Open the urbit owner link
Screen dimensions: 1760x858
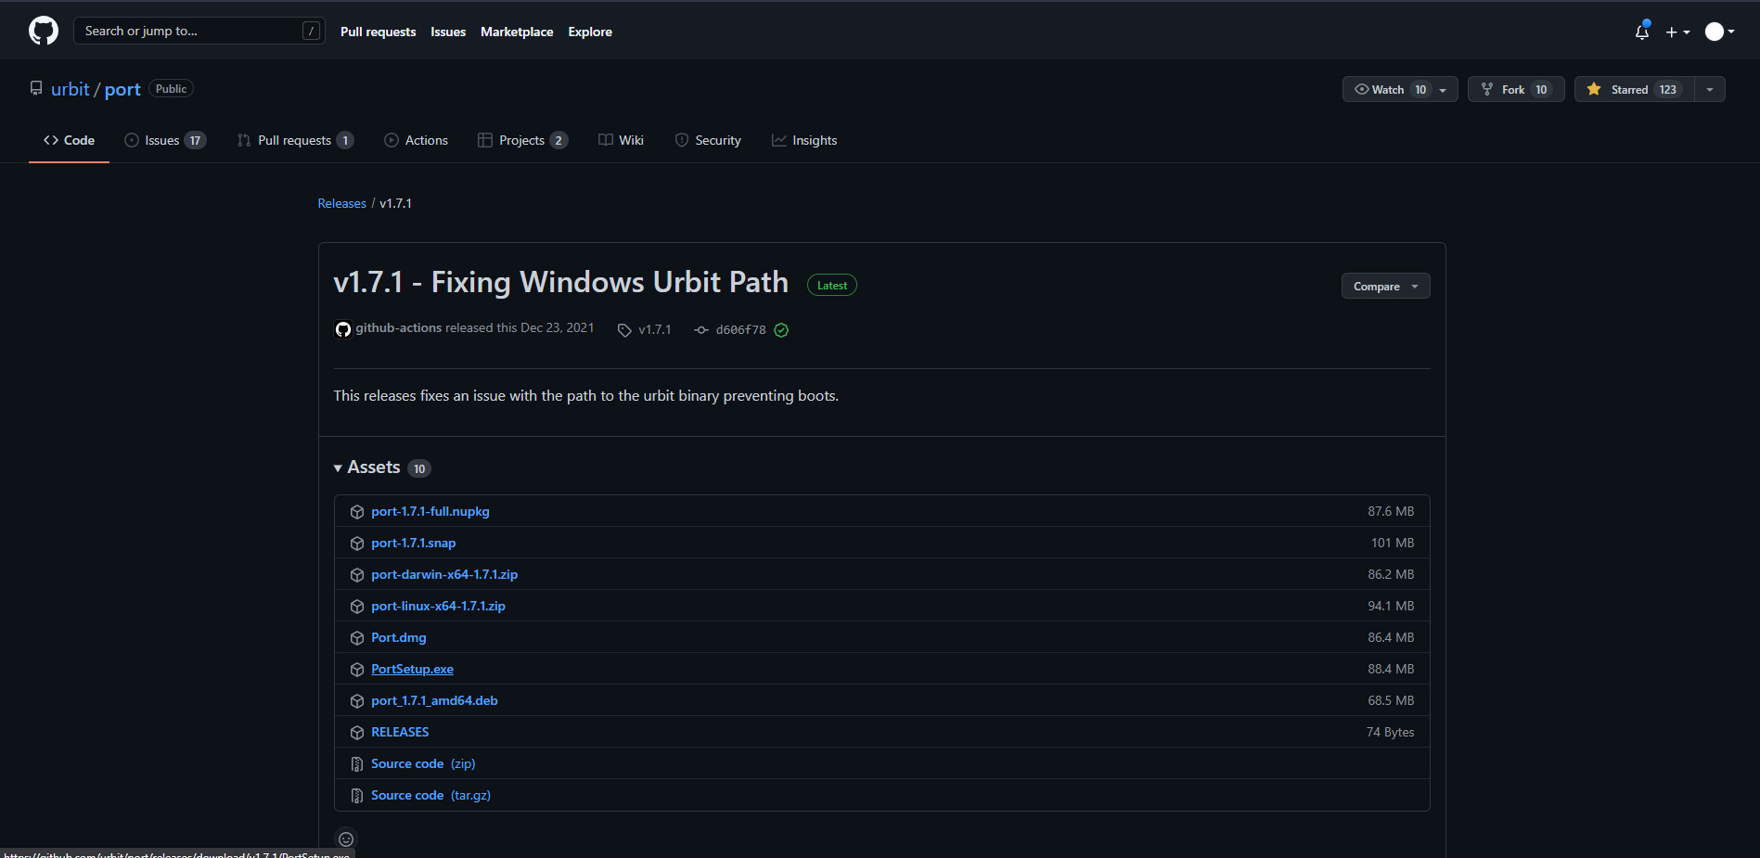tap(71, 89)
